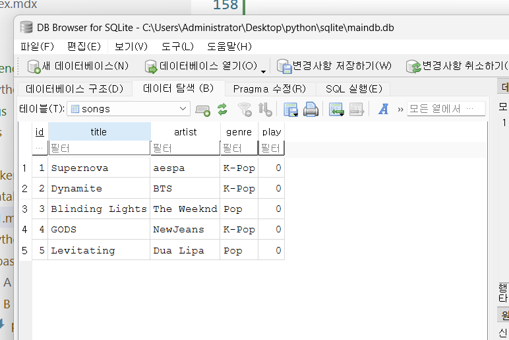Click the insert new record icon
Image resolution: width=509 pixels, height=340 pixels.
336,109
